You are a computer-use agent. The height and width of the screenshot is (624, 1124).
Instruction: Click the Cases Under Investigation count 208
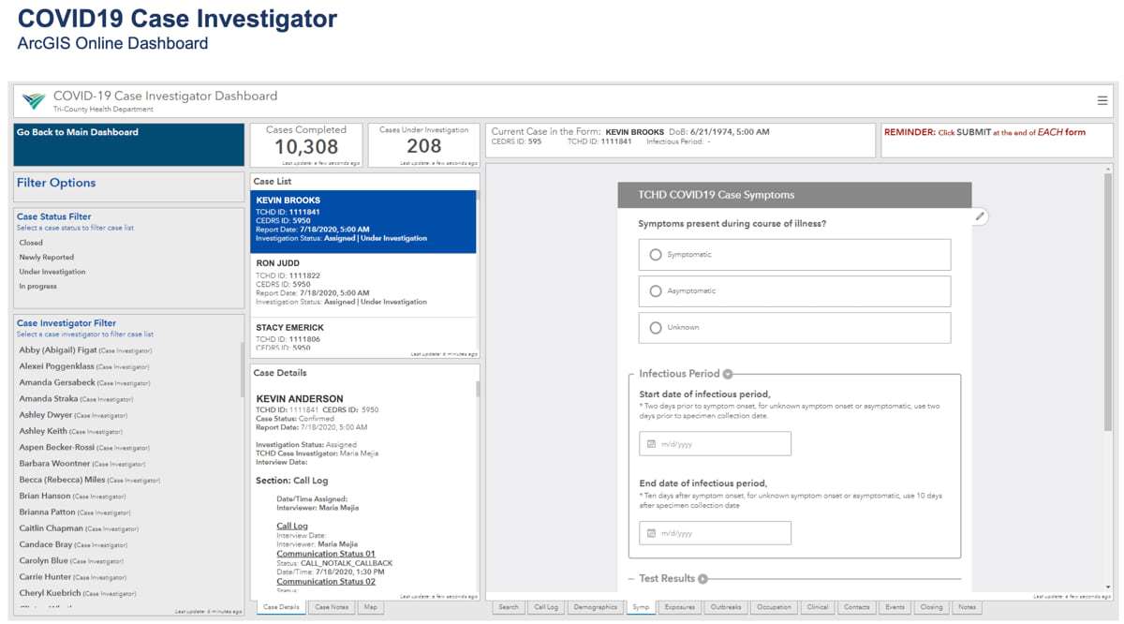[x=423, y=146]
